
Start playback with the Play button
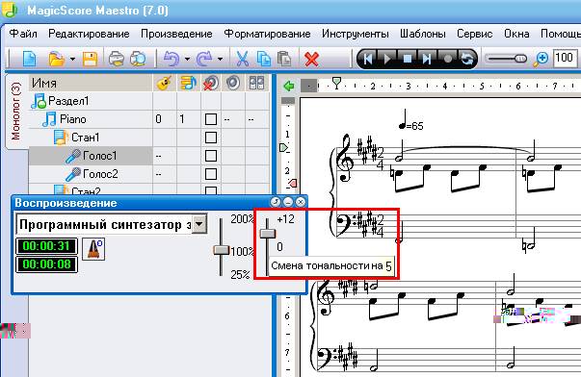point(387,59)
